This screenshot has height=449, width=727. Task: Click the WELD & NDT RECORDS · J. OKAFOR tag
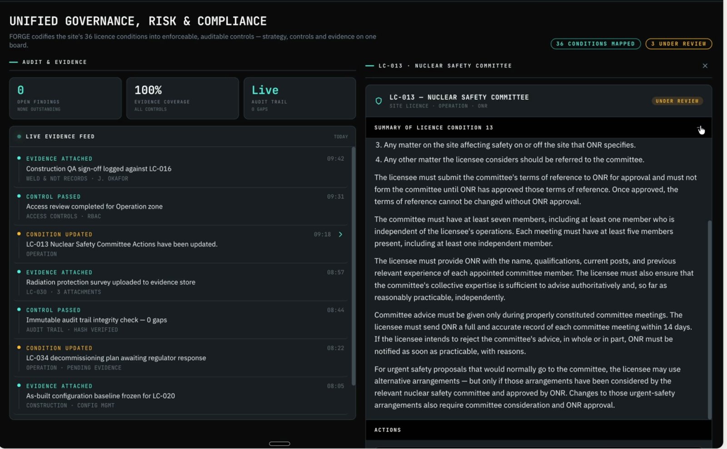(x=77, y=178)
